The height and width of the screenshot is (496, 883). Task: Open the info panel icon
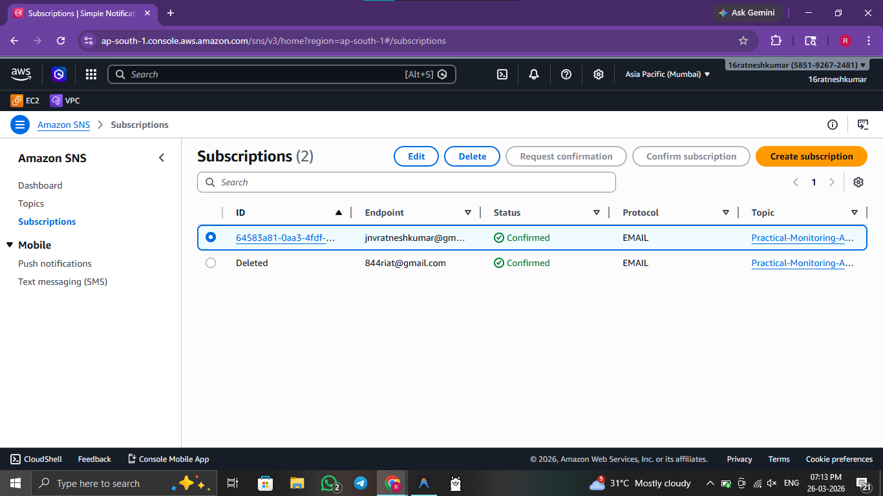pyautogui.click(x=833, y=125)
